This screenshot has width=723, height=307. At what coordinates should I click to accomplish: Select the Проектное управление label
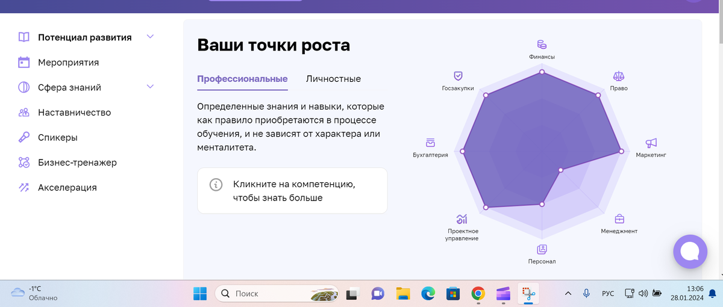pyautogui.click(x=463, y=235)
